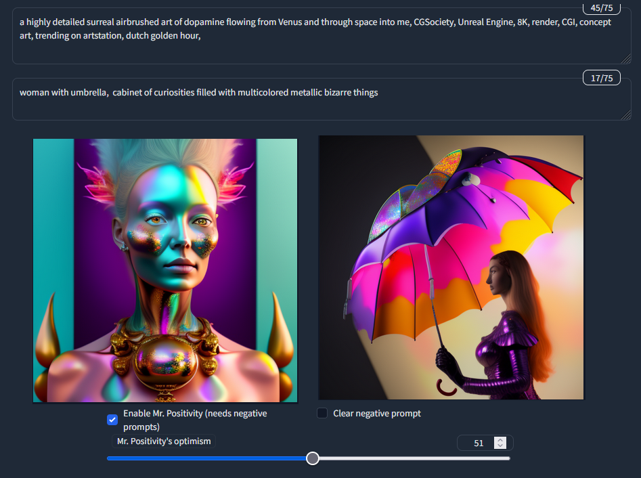Click into the negative prompt text box
This screenshot has width=641, height=478.
(322, 100)
